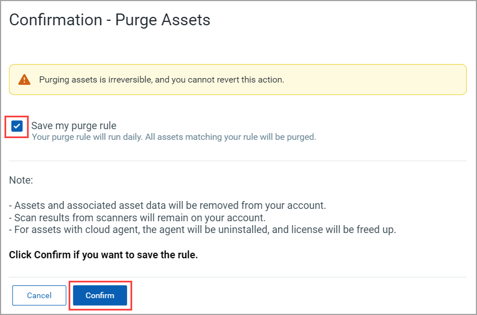Click the divider line above the Cancel button

point(238,277)
